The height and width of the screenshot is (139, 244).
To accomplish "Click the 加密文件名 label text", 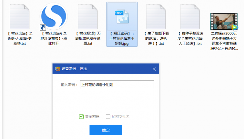I will (120, 116).
